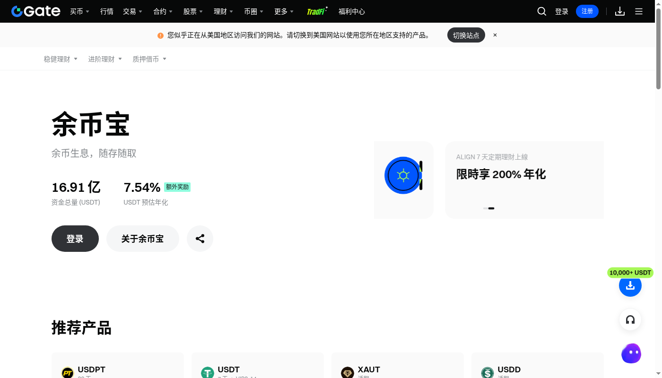Expand the 股票 dropdown menu
This screenshot has width=662, height=378.
click(x=193, y=11)
